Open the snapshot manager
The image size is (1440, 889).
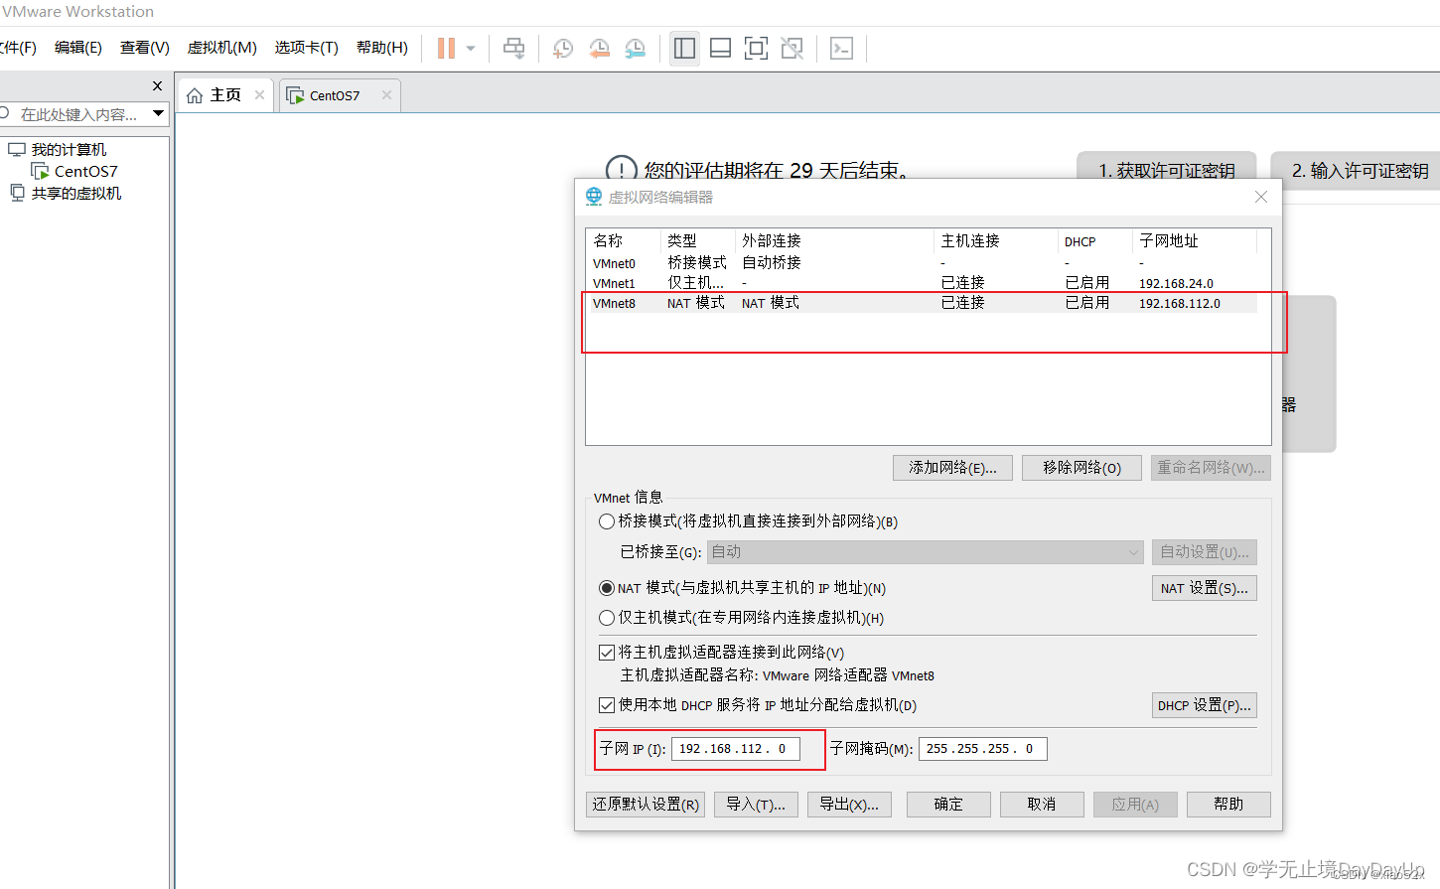(636, 47)
